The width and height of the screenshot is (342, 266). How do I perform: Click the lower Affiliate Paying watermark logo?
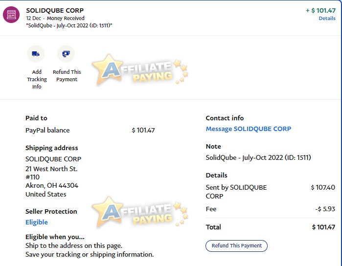[x=140, y=212]
